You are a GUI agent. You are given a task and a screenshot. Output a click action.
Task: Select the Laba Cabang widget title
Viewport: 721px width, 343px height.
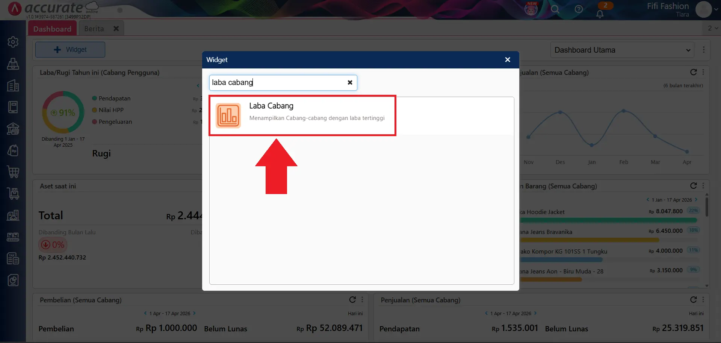[x=271, y=106]
